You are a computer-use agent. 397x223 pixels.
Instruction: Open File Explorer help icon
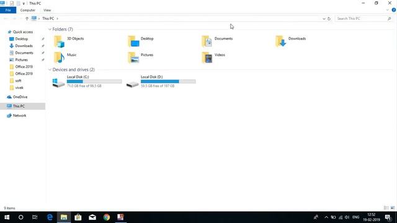pos(394,10)
